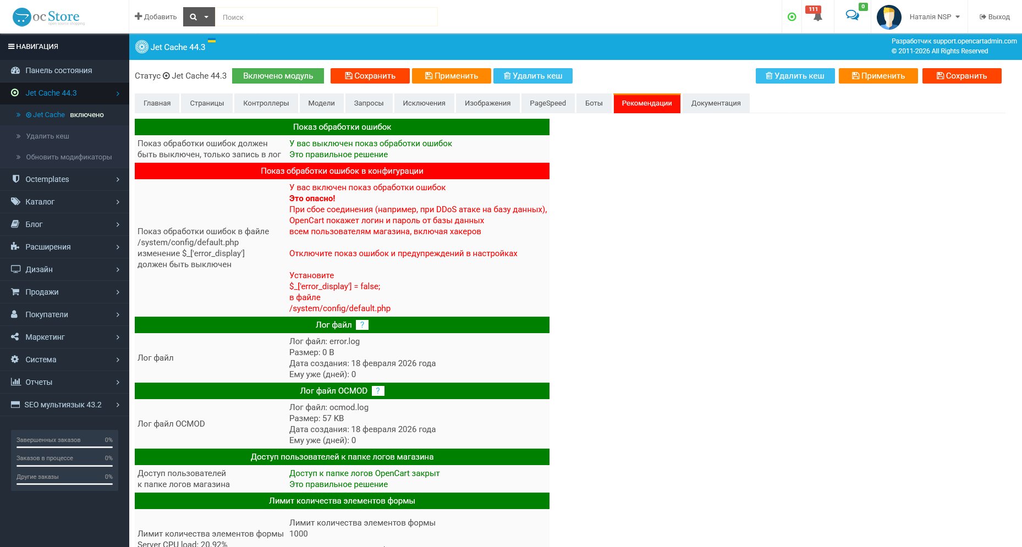Switch to the Запросы tab
The width and height of the screenshot is (1022, 547).
click(369, 103)
